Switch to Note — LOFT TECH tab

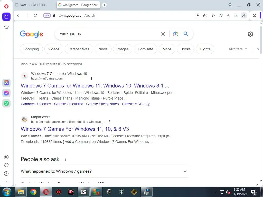pos(33,5)
